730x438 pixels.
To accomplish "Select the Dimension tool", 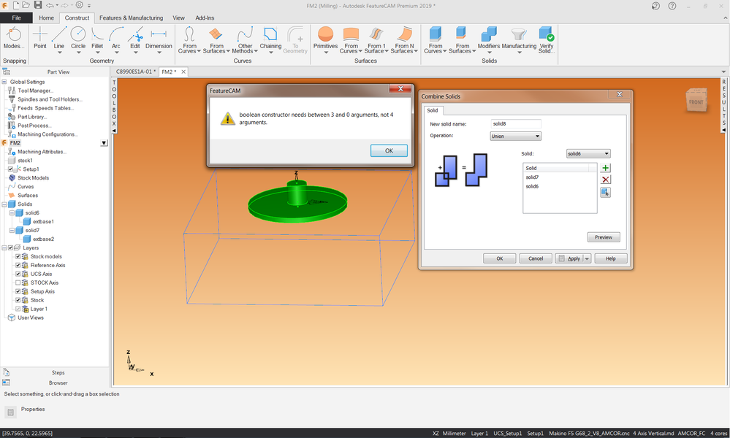I will tap(159, 38).
